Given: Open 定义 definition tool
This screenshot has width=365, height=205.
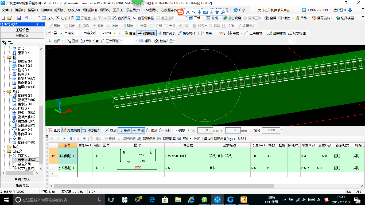Looking at the screenshot, I should pos(48,18).
